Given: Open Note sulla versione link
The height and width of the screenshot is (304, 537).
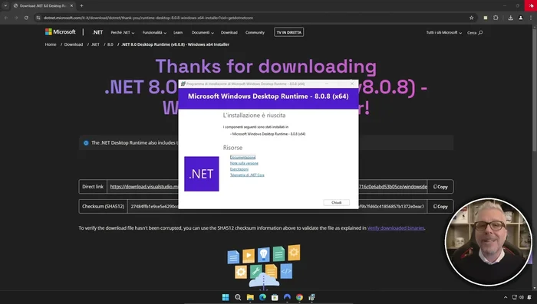Looking at the screenshot, I should click(x=244, y=163).
